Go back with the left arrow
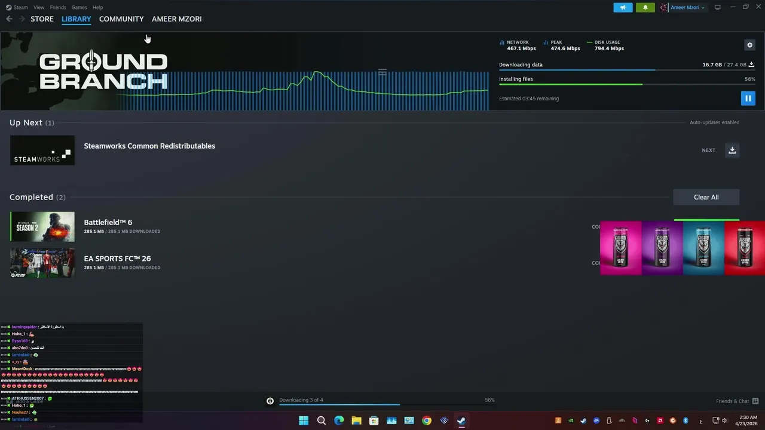Viewport: 765px width, 430px height. tap(9, 19)
